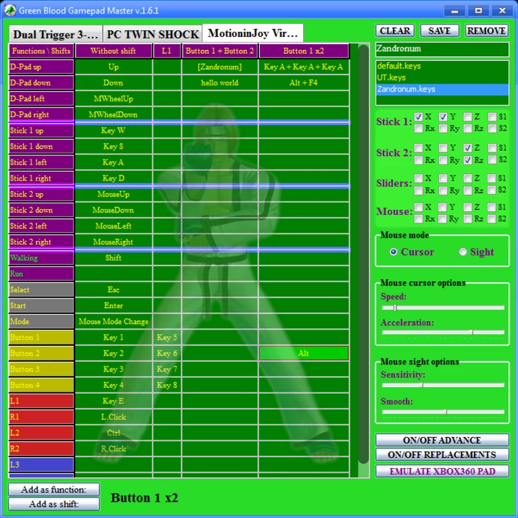Image resolution: width=518 pixels, height=518 pixels.
Task: Select Zandronum.keys in profile list
Action: (442, 89)
